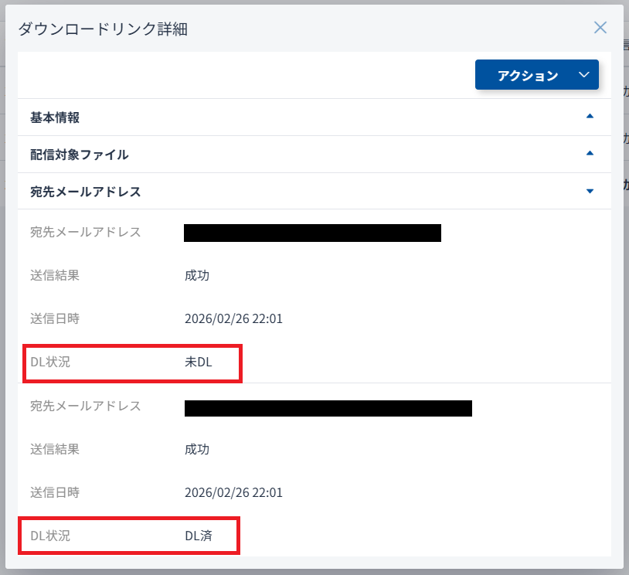Viewport: 629px width, 575px height.
Task: Click the first recipient's 成功 send result
Action: pyautogui.click(x=197, y=275)
